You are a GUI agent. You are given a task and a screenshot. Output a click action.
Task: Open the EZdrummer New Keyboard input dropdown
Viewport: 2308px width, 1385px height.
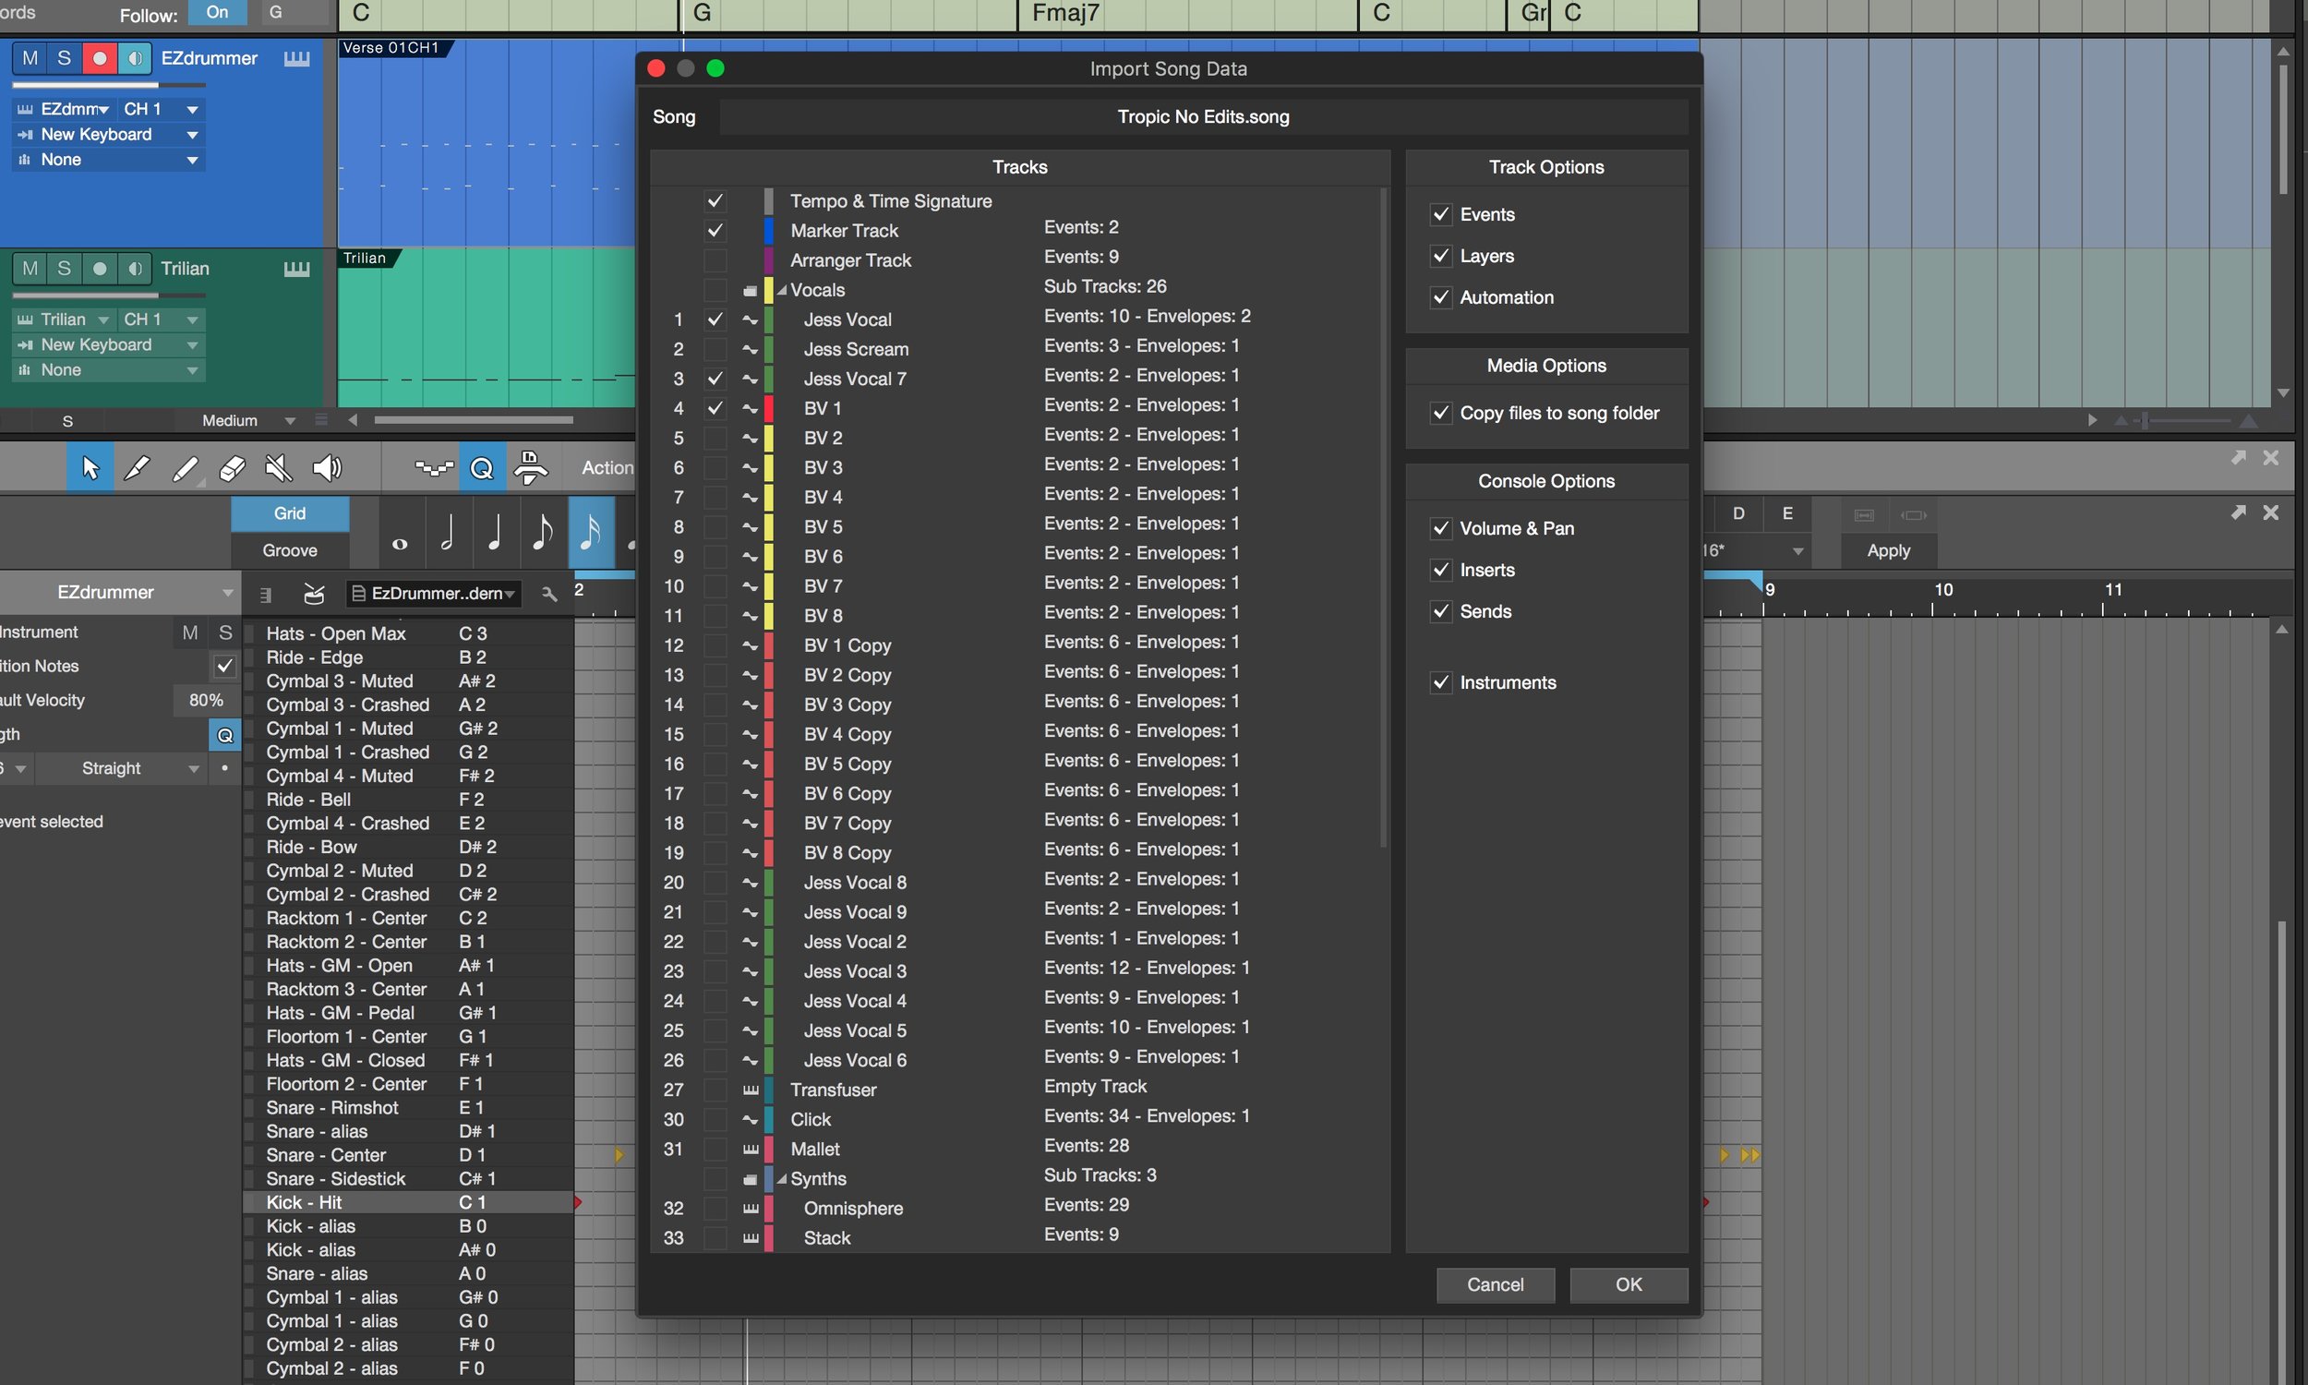[x=109, y=135]
